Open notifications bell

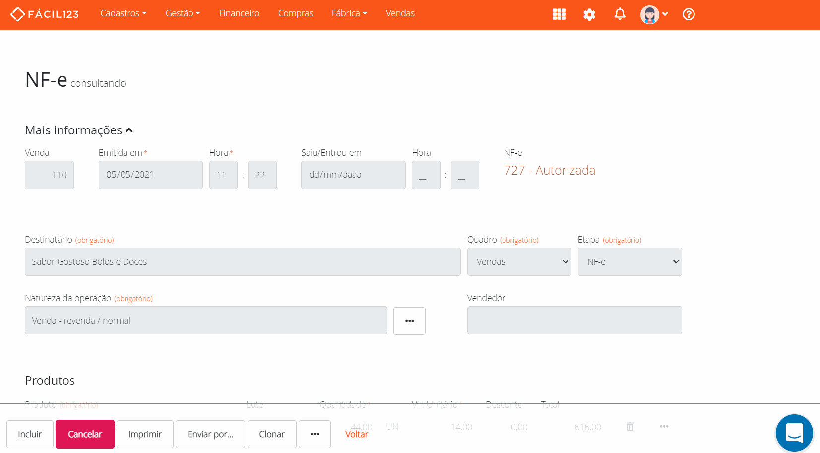[620, 14]
